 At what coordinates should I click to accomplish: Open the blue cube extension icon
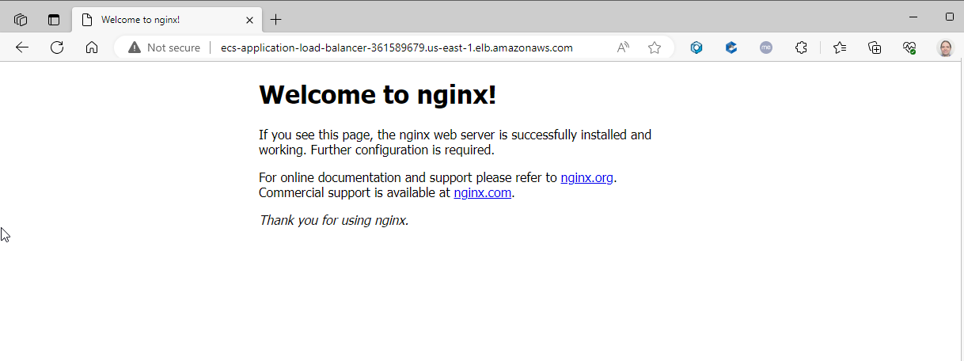(731, 47)
